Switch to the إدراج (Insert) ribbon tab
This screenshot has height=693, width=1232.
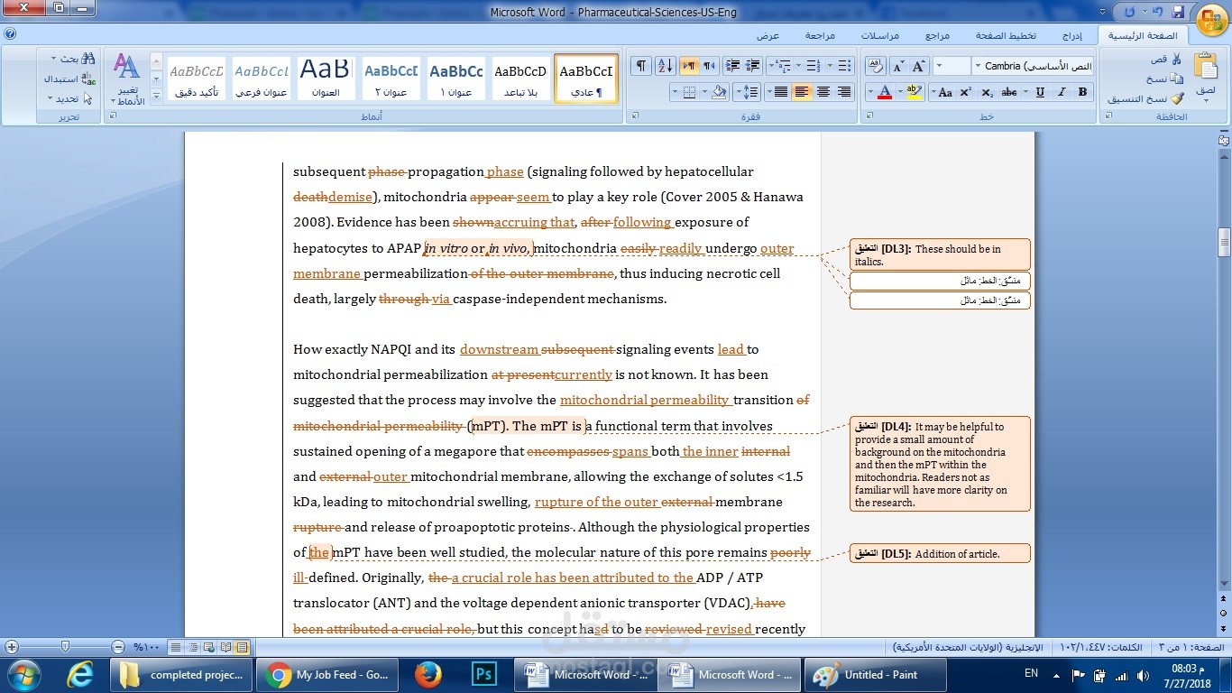coord(1072,35)
